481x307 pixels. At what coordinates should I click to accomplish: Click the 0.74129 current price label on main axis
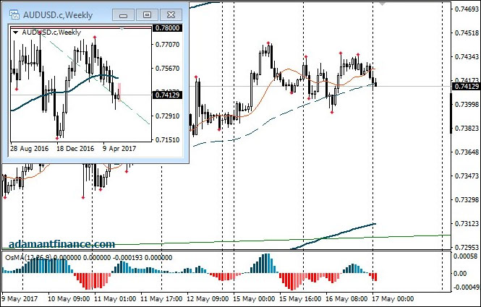(x=467, y=87)
